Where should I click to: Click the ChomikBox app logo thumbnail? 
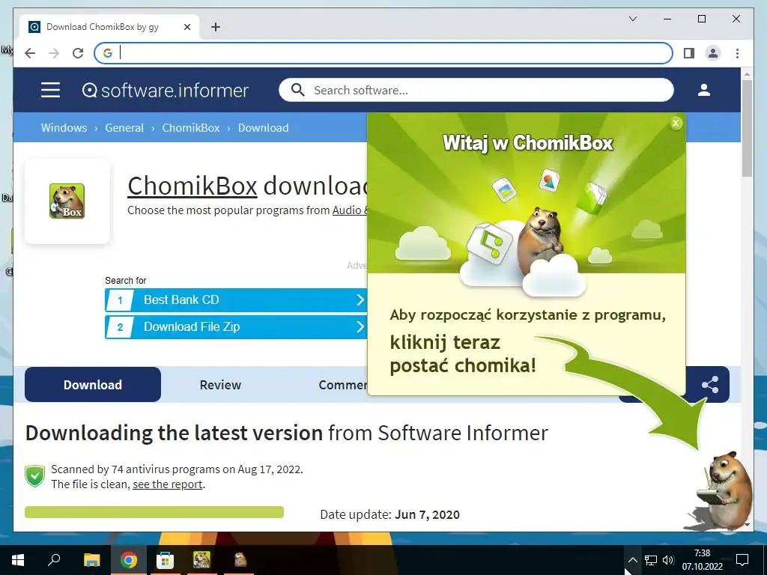pos(67,201)
